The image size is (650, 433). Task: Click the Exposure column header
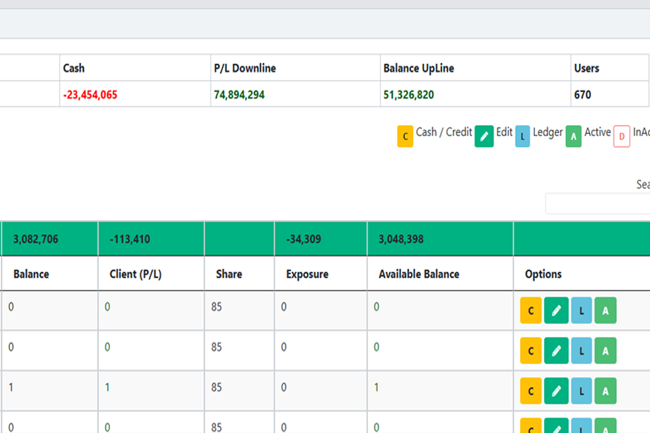[x=307, y=274]
